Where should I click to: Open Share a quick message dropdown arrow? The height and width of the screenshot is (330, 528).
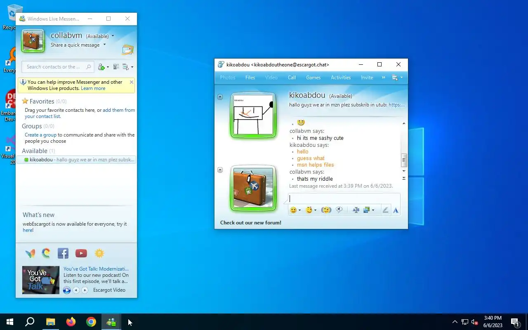(x=104, y=45)
